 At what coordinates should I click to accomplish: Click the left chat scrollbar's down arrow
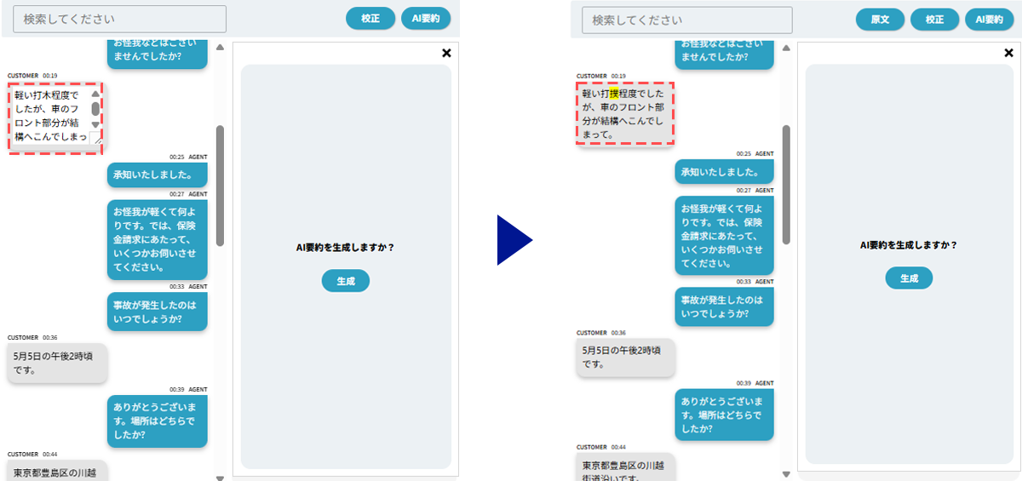point(220,477)
